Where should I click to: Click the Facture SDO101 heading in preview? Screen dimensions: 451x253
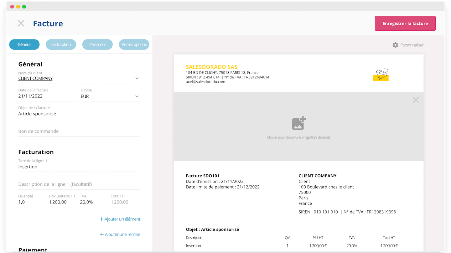(x=203, y=176)
